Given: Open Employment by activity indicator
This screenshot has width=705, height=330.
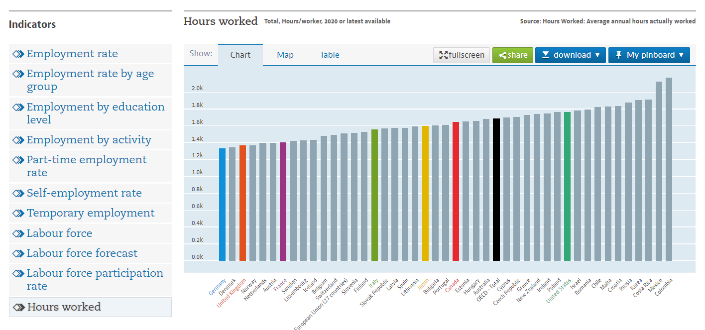Looking at the screenshot, I should (x=89, y=140).
